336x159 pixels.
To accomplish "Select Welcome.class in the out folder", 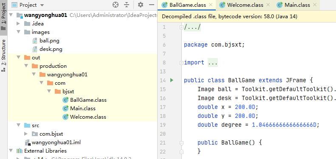I will click(x=88, y=117).
